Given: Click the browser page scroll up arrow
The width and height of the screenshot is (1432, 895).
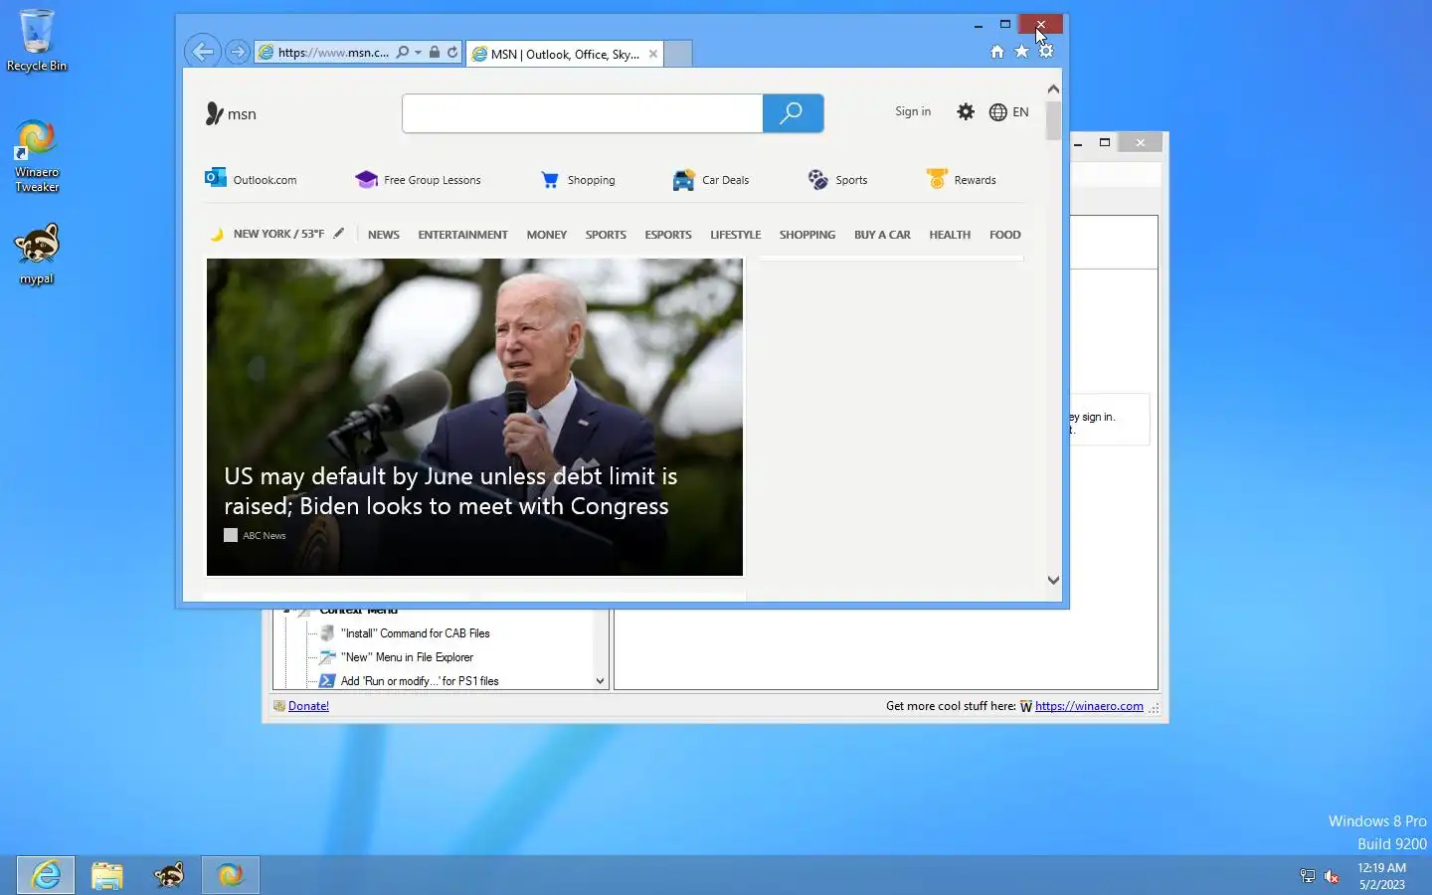Looking at the screenshot, I should (1053, 89).
